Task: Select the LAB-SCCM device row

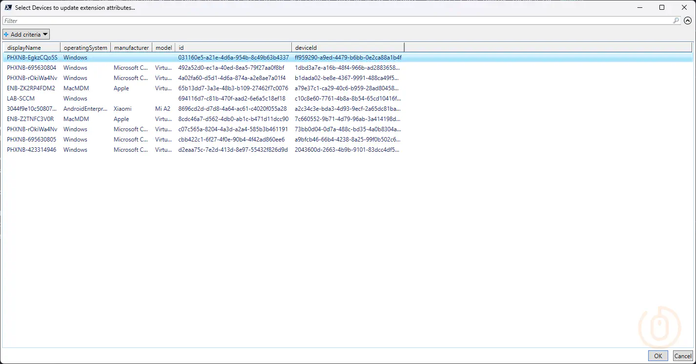Action: click(x=21, y=99)
